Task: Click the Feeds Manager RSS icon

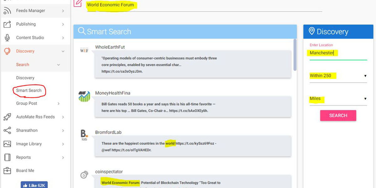Action: pos(7,11)
